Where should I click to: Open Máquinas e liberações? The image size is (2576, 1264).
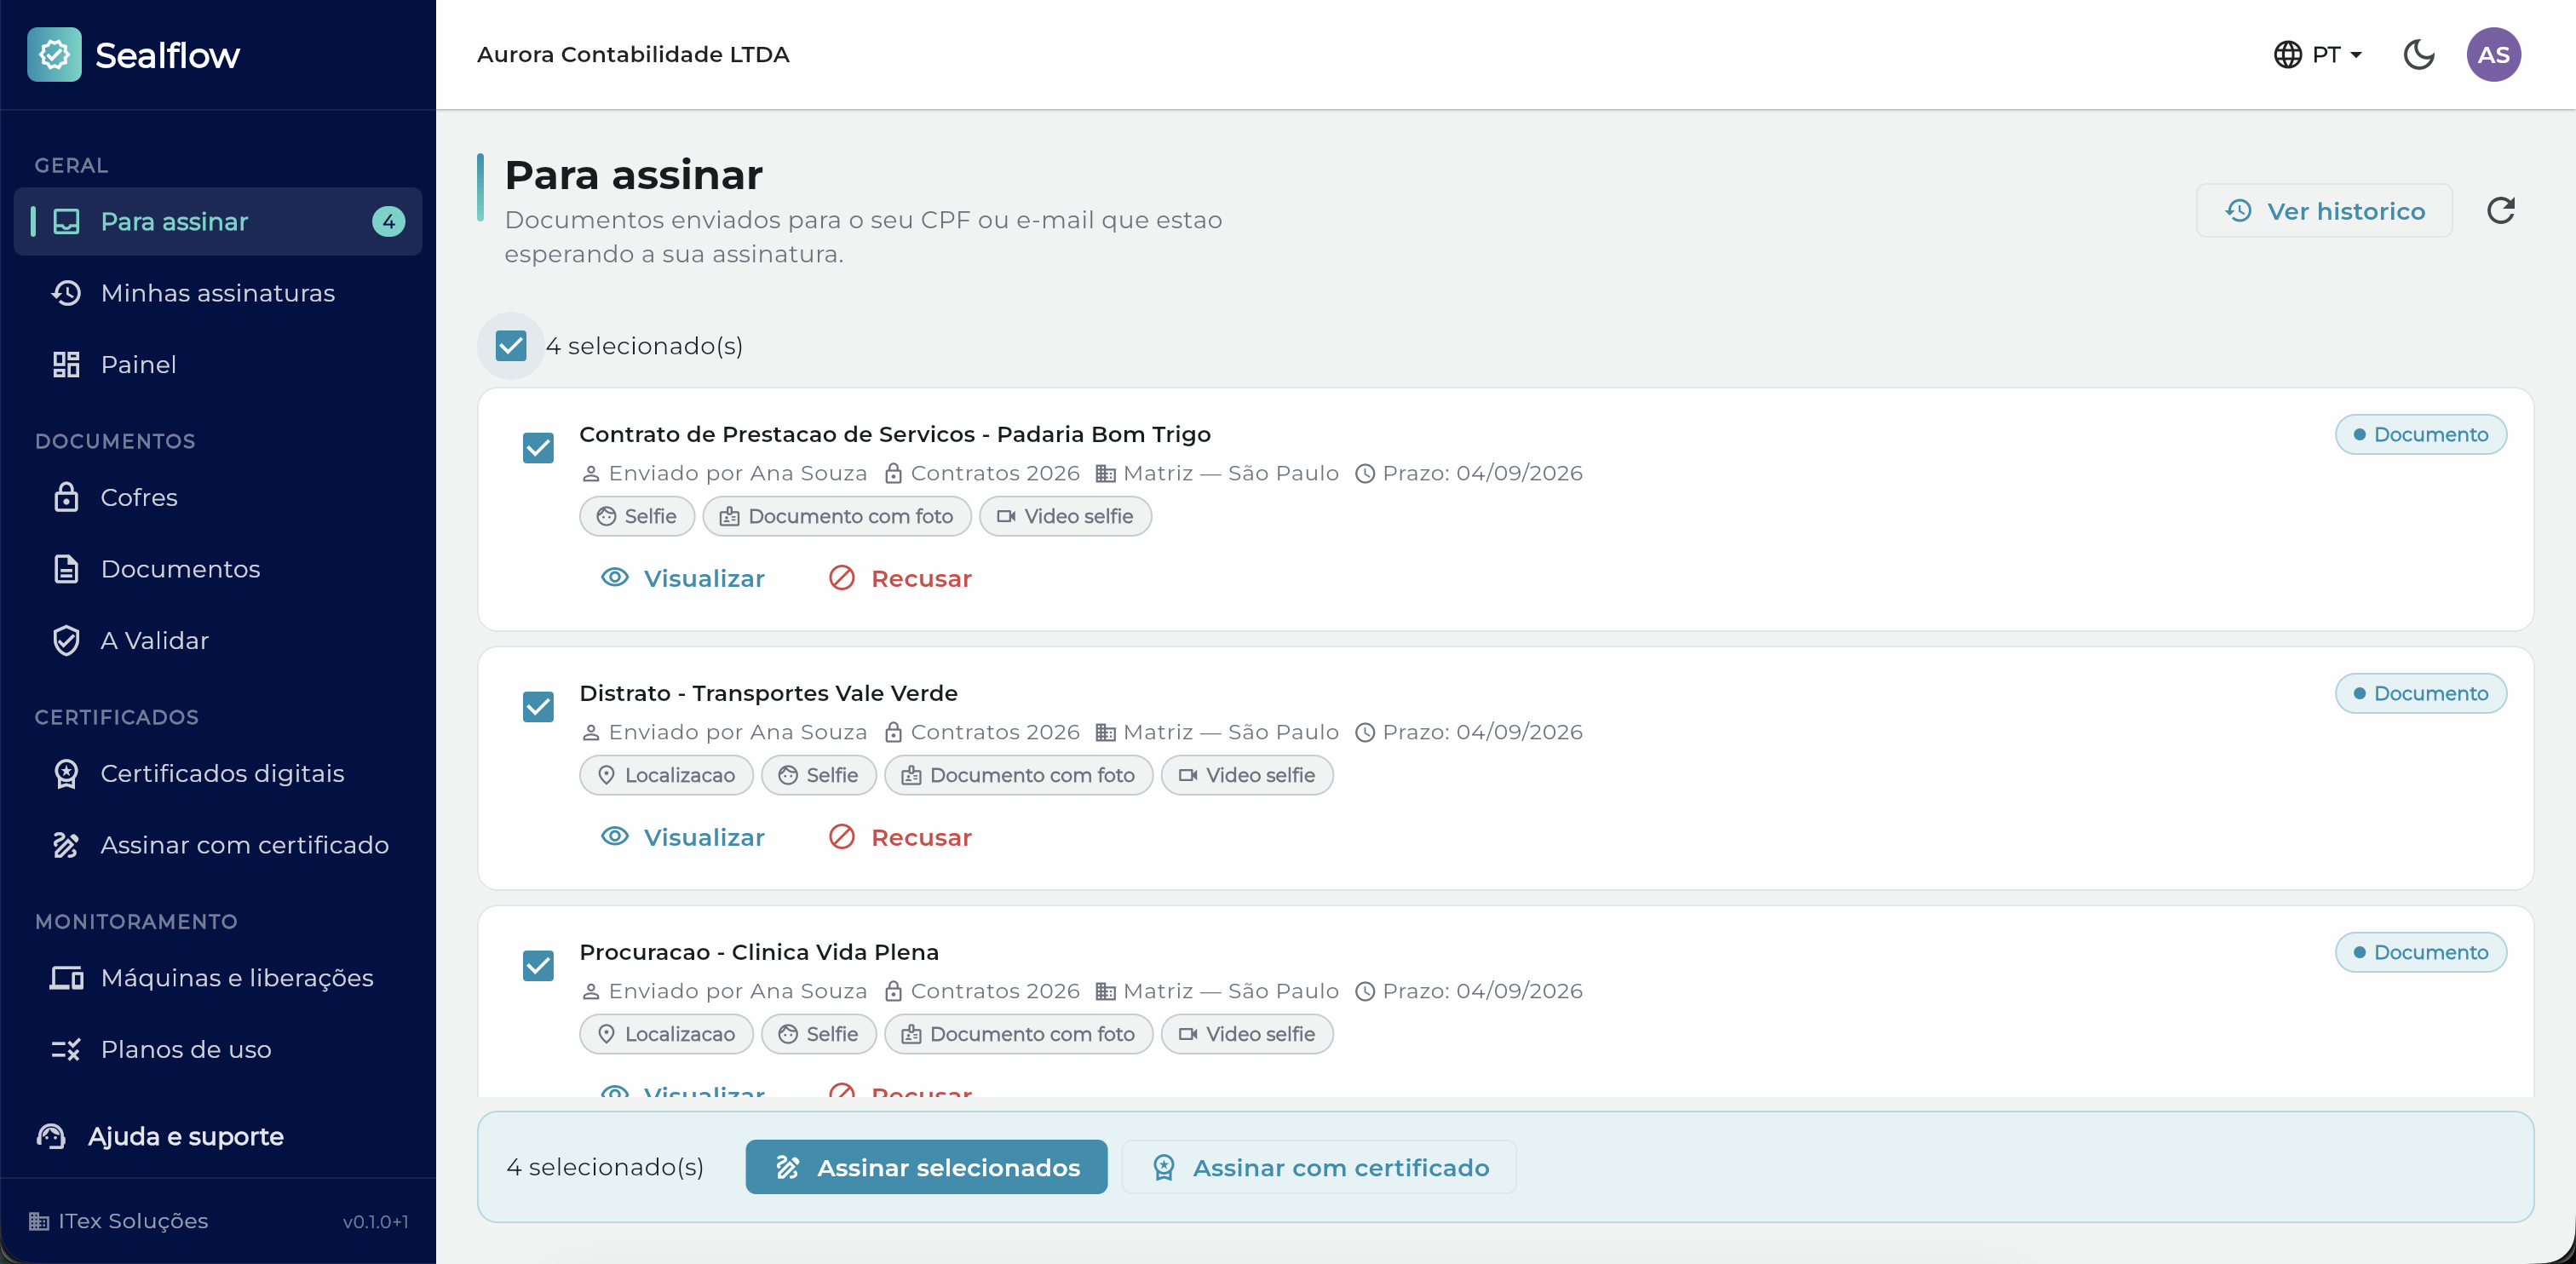[218, 978]
